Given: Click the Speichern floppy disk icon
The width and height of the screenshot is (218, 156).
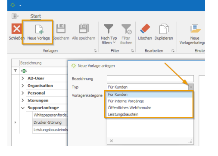Looking at the screenshot, I should click(61, 29).
